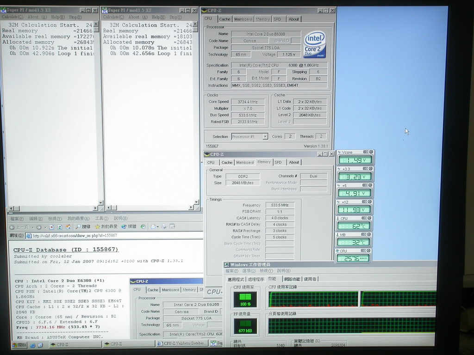Open settings of the MB temperature widget
Screen dimensions: 474x355
[x=364, y=234]
